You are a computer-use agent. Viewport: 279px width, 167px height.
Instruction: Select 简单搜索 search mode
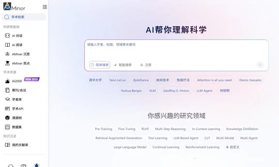(x=100, y=65)
